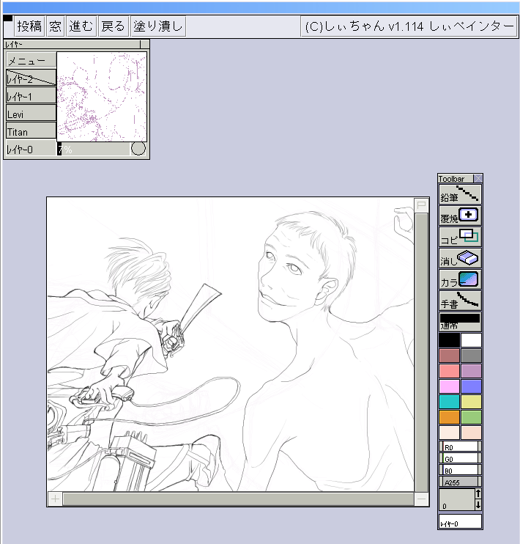This screenshot has height=544, width=520.
Task: Pick the light green color swatch
Action: [471, 417]
